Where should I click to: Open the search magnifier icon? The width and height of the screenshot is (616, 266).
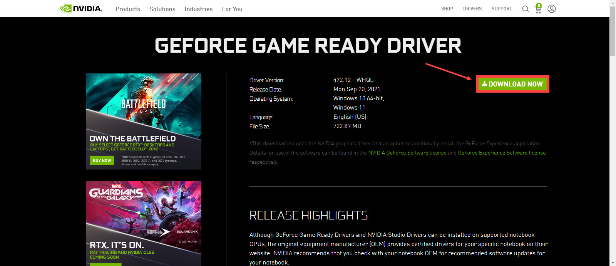[x=525, y=9]
